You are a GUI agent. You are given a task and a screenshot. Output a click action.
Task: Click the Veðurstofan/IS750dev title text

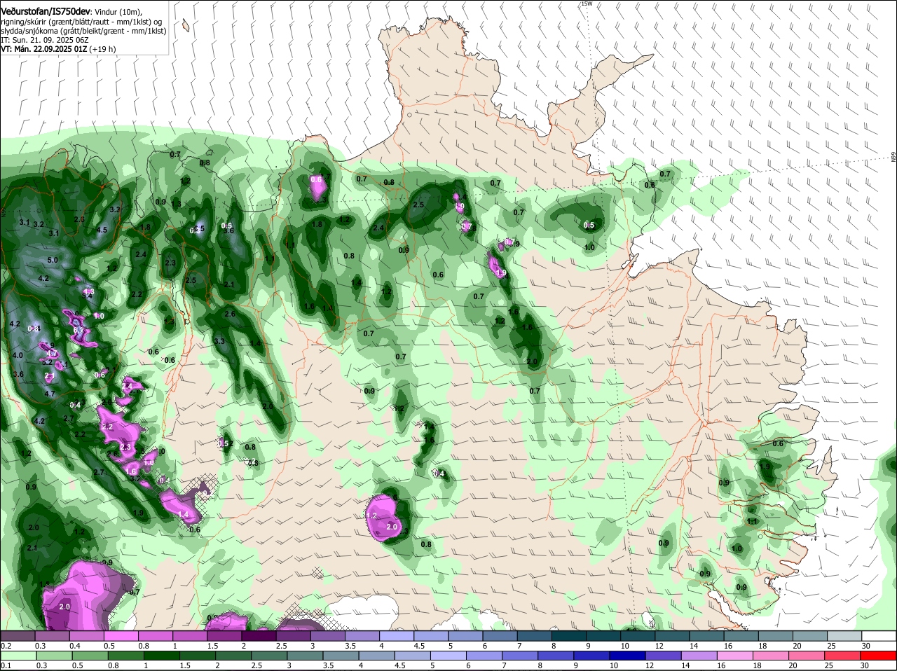tap(45, 12)
